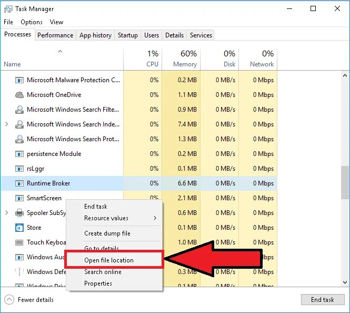Click the Task Manager title bar icon
Image resolution: width=350 pixels, height=313 pixels.
click(8, 9)
